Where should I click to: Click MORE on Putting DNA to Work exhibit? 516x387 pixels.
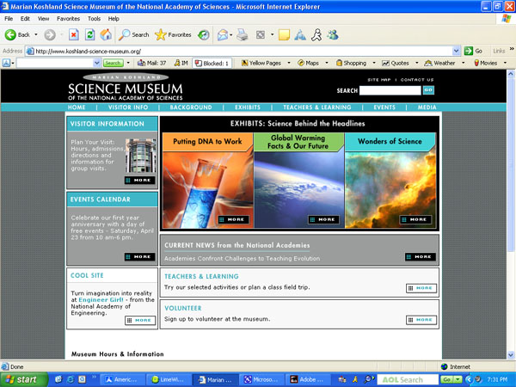click(x=233, y=219)
